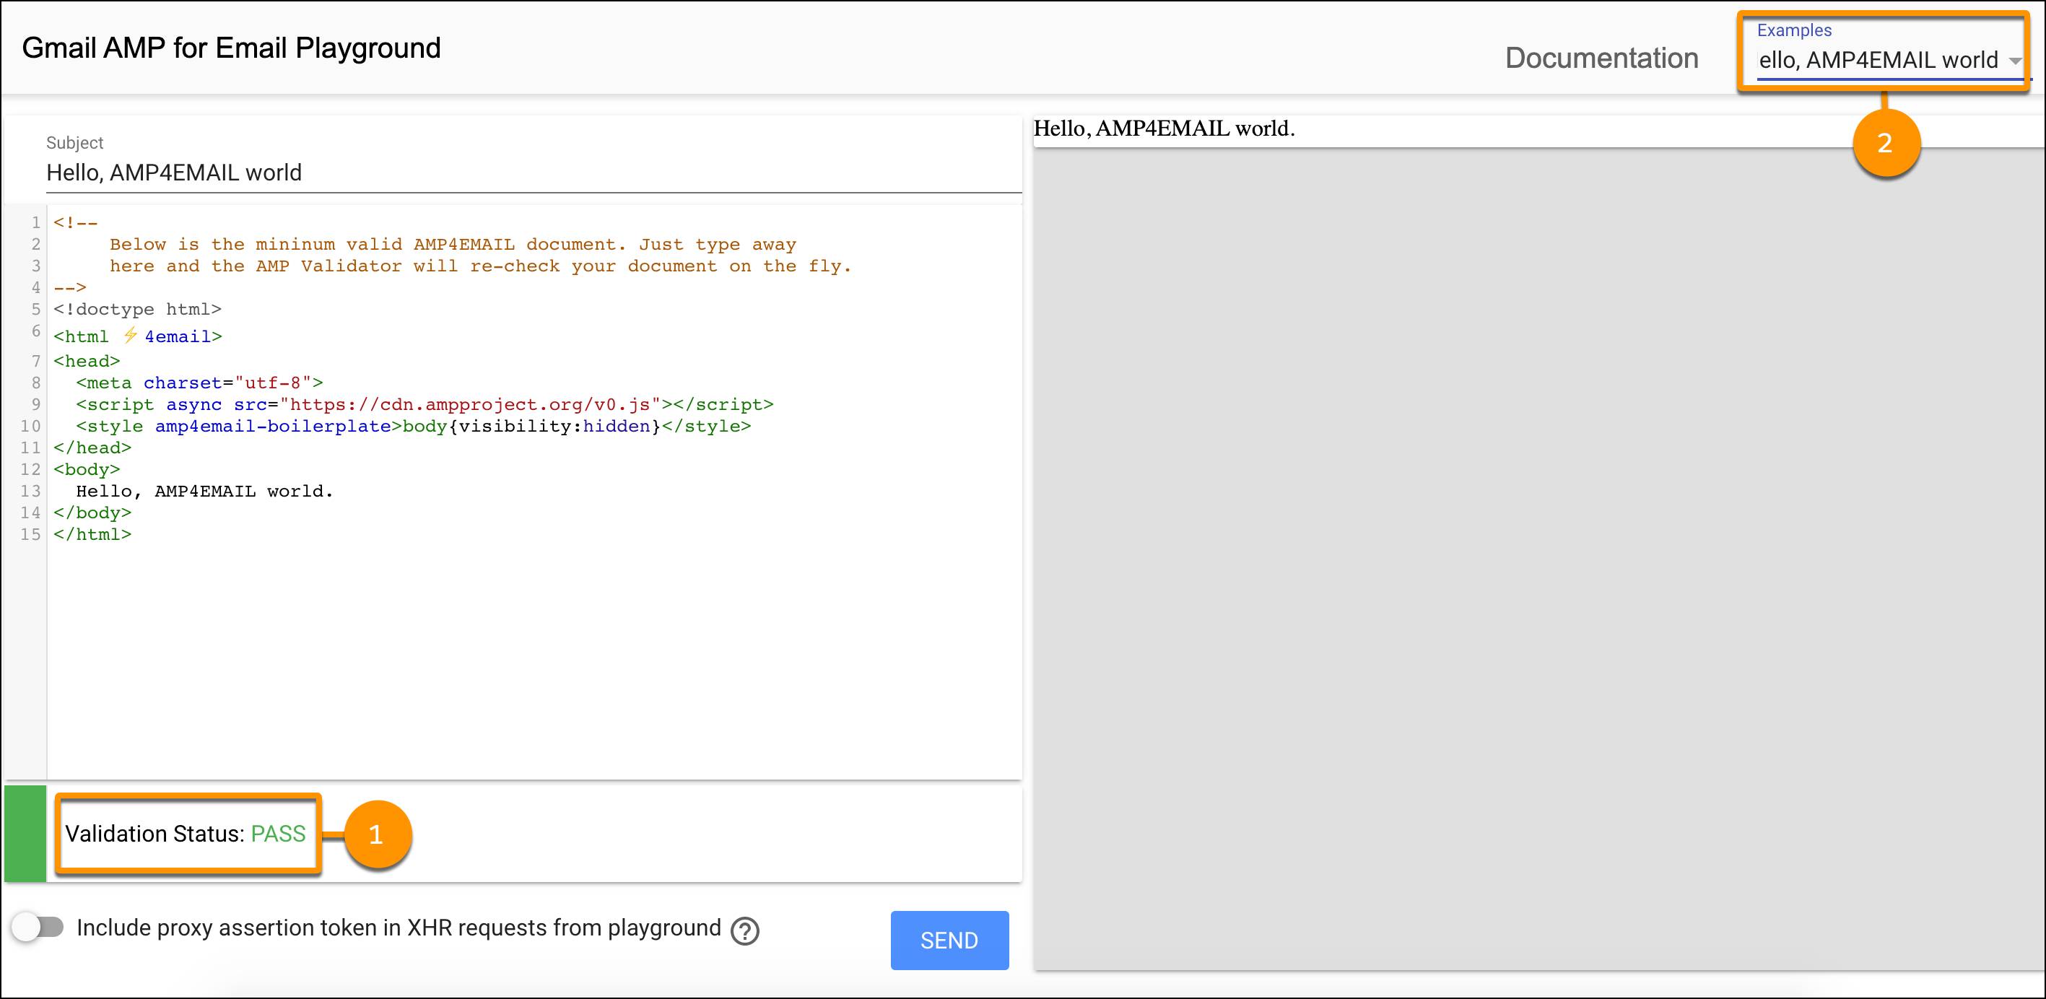2046x999 pixels.
Task: Toggle proxy assertion token switch
Action: coord(38,927)
